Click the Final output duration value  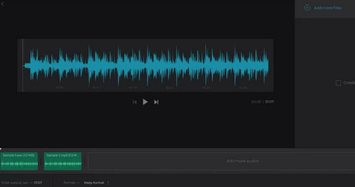tap(38, 183)
